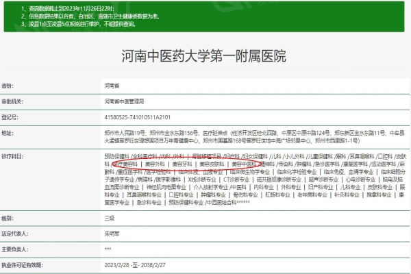Click the specialty 临床免疫、血清学专业

tap(349, 172)
